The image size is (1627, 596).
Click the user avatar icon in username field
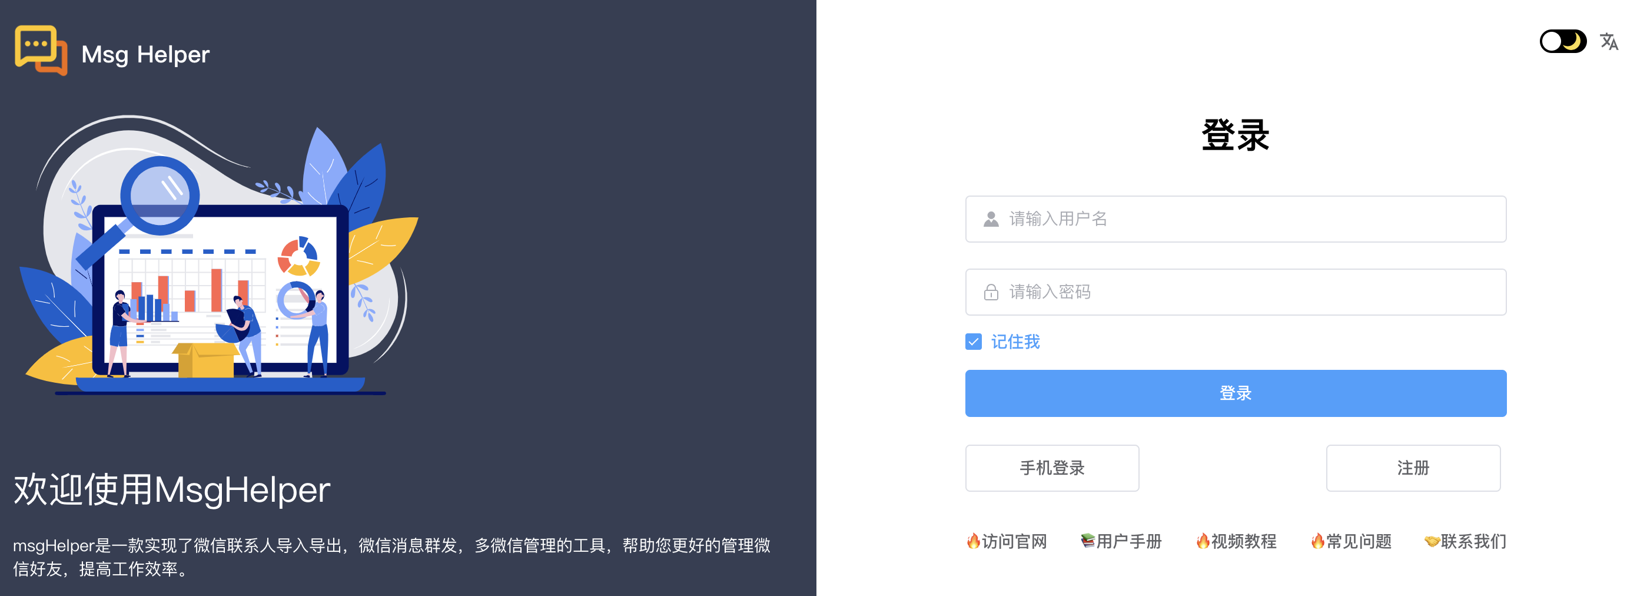(991, 219)
